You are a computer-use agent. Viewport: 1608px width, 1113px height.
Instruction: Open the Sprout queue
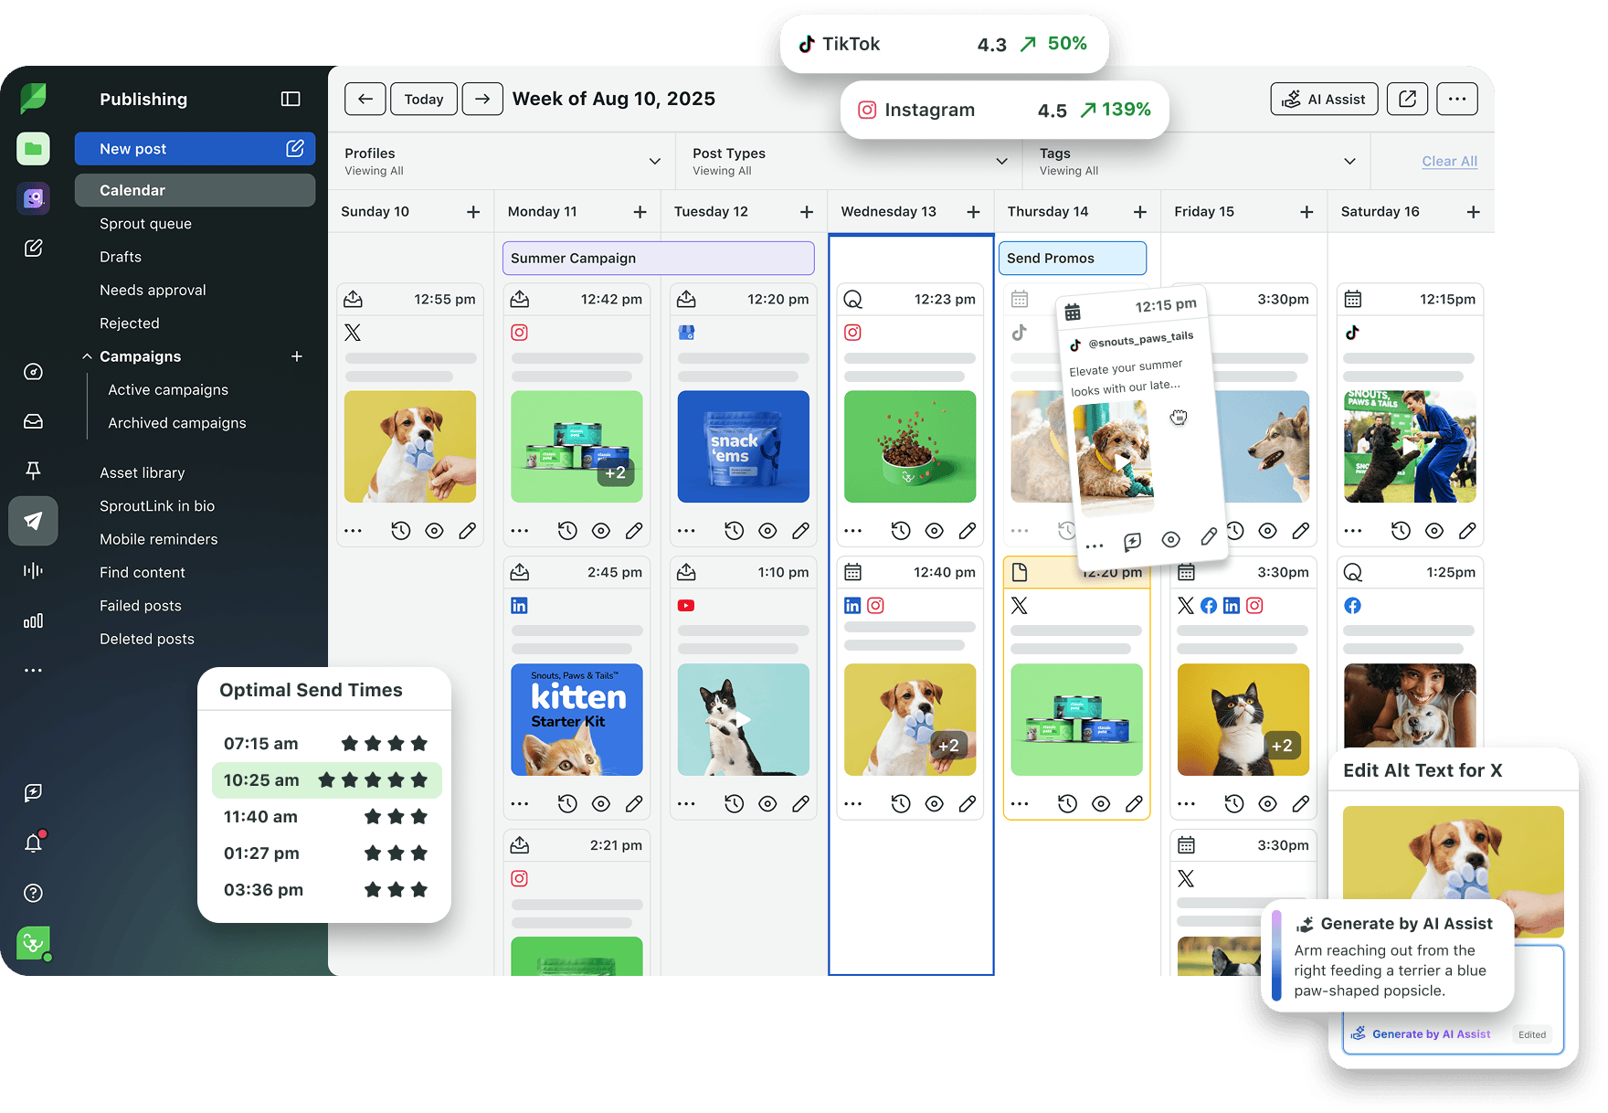pos(145,224)
